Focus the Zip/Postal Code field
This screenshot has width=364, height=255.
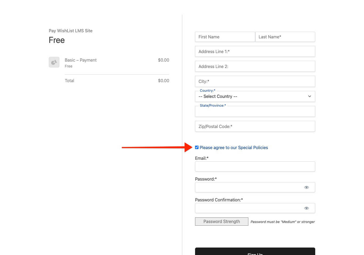coord(255,126)
